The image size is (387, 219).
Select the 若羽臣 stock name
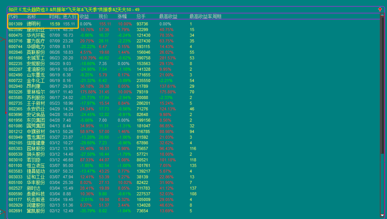(33, 160)
